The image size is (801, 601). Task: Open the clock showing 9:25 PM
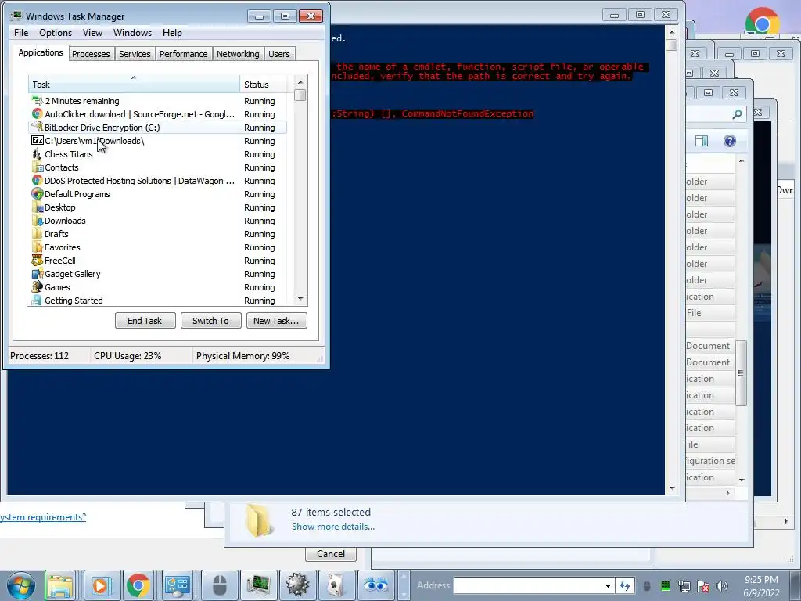[761, 586]
